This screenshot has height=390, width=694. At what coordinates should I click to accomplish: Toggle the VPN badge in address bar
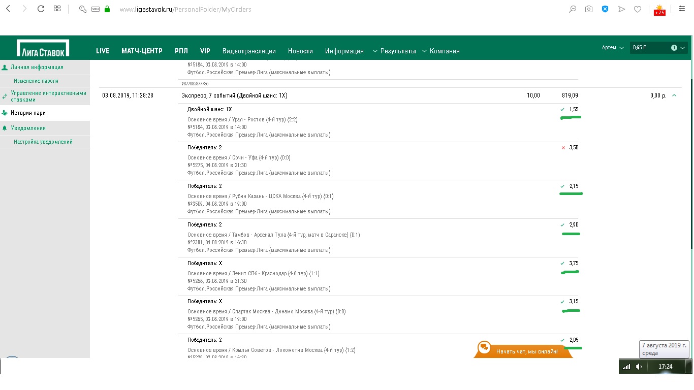(x=95, y=9)
